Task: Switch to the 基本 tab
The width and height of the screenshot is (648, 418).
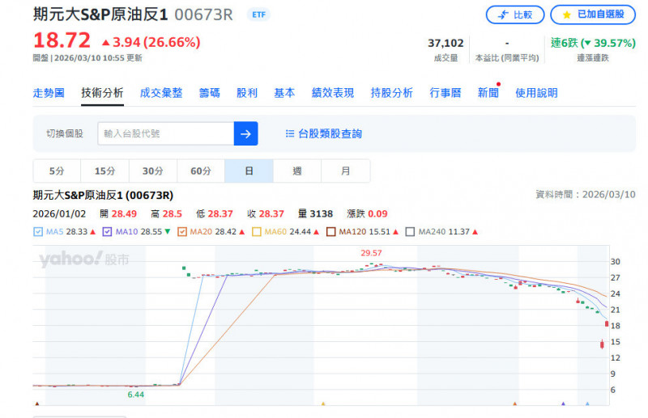Action: tap(284, 93)
